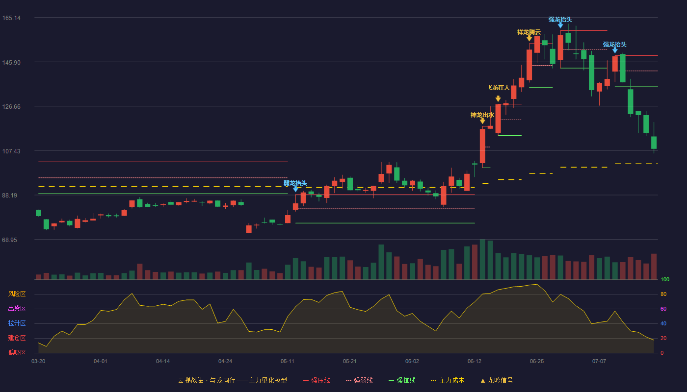
Task: Toggle the 主力成本 legend series
Action: click(x=448, y=380)
